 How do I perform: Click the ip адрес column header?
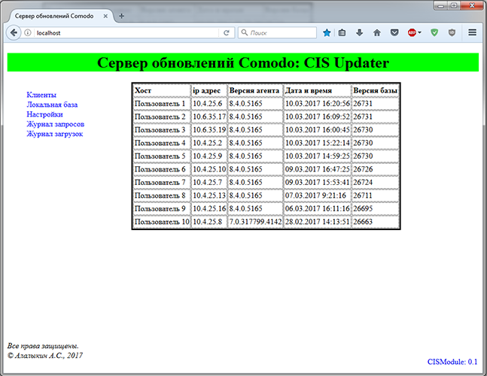[209, 90]
